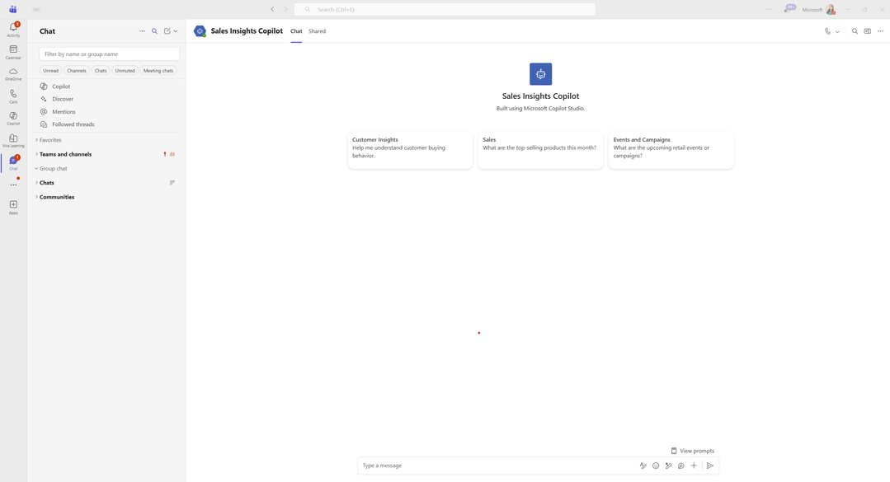This screenshot has width=890, height=482.
Task: Expand the Chats section
Action: coord(45,183)
